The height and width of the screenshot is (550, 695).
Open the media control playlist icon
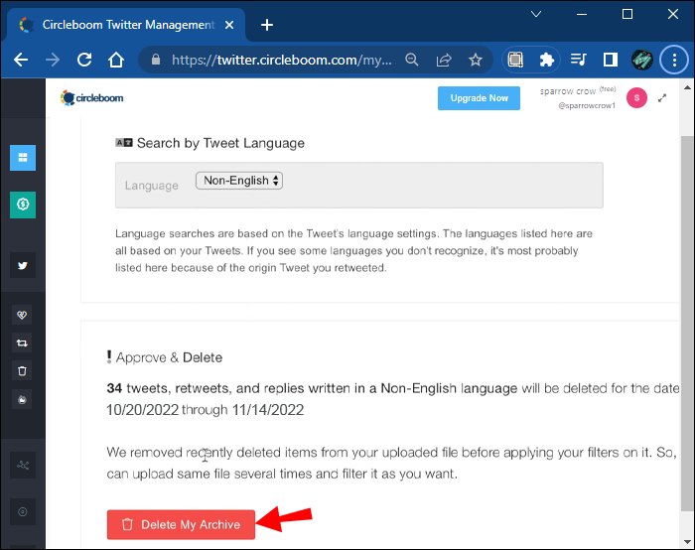(578, 60)
